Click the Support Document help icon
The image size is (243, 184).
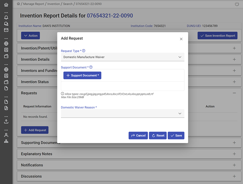pos(91,67)
